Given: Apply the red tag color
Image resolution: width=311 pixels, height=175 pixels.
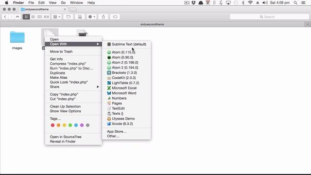Looking at the screenshot, I should click(x=52, y=125).
